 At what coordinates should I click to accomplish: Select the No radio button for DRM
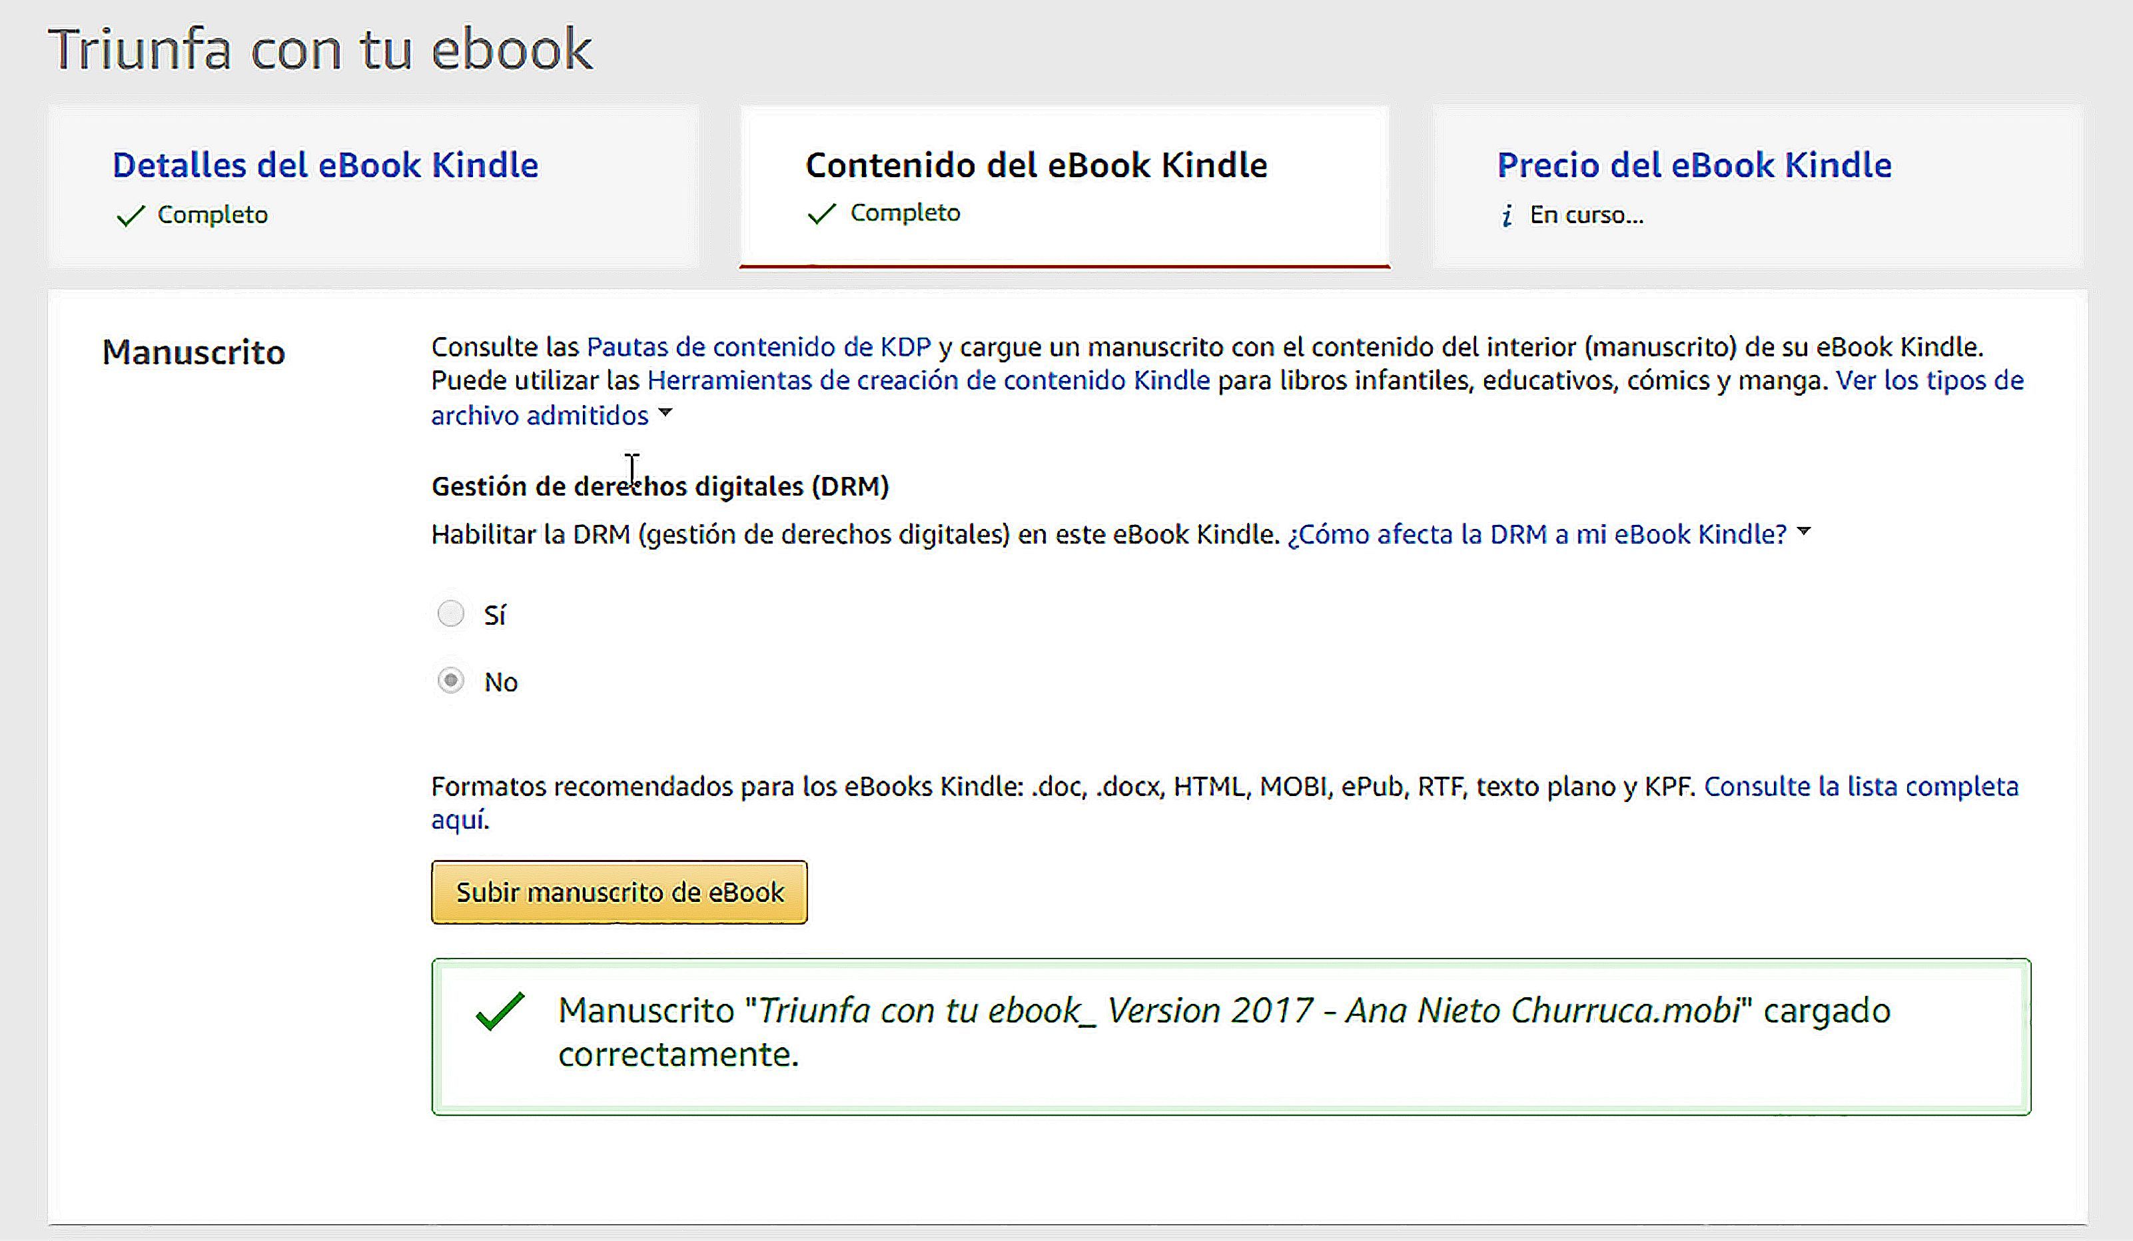coord(450,679)
